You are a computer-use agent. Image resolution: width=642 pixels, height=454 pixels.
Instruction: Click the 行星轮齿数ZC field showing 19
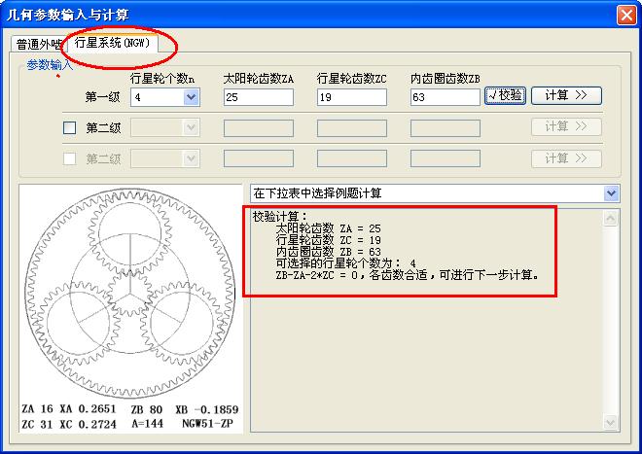(352, 97)
